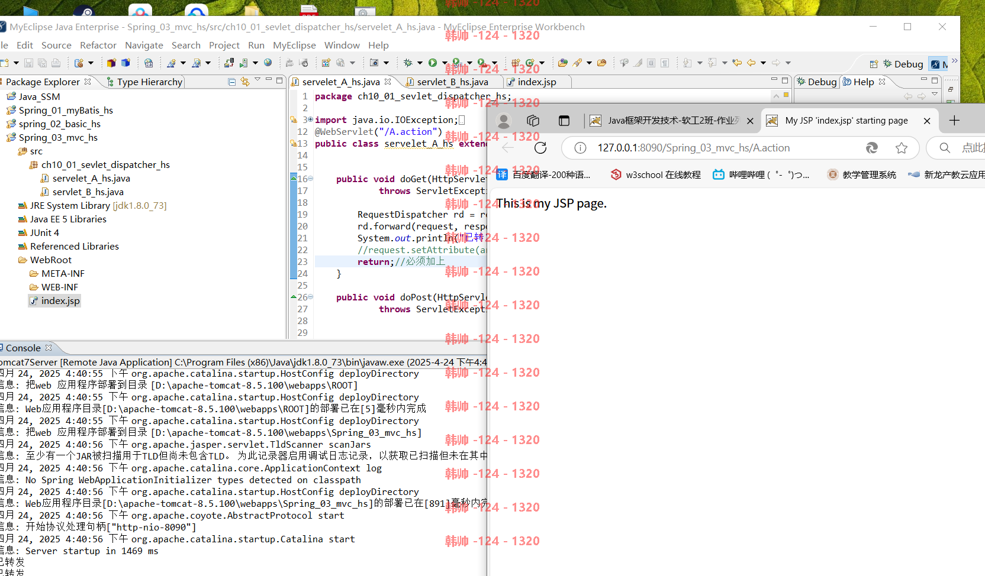985x576 pixels.
Task: Switch to the servlet_B_hs.java editor tab
Action: (452, 82)
